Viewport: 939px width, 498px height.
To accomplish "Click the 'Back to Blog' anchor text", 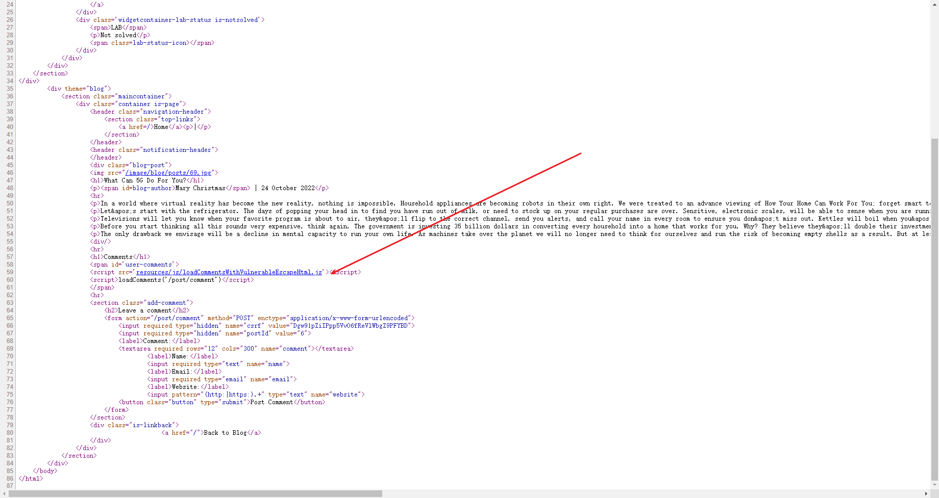I will tap(225, 433).
